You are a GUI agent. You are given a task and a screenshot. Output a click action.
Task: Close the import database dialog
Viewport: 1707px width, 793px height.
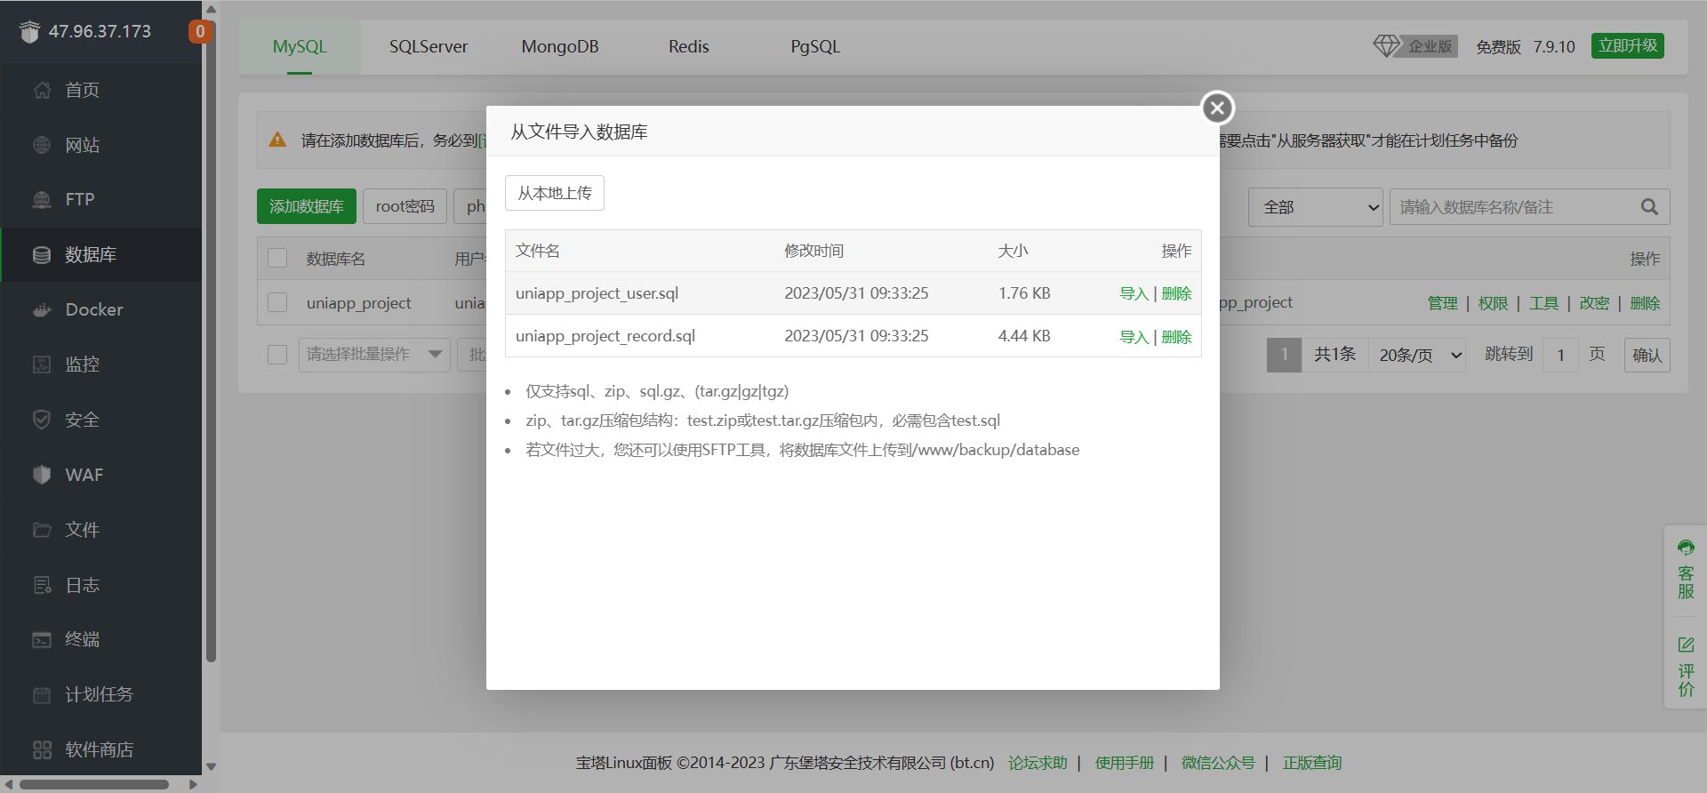pos(1217,108)
